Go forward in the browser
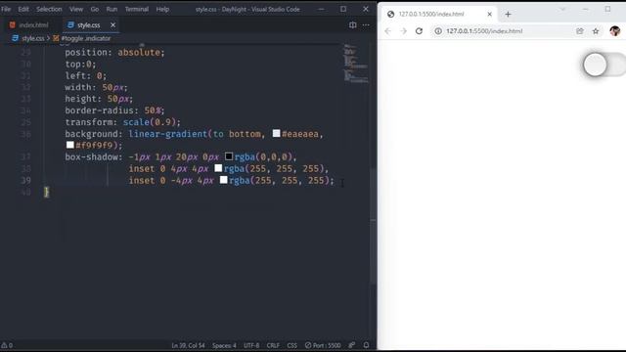Viewport: 626px width, 352px height. coord(404,31)
